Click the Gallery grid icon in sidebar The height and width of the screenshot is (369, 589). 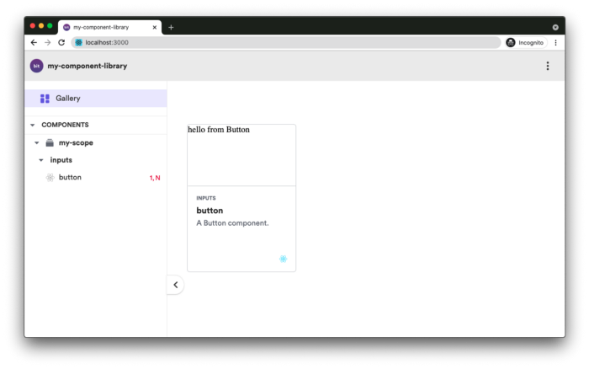[x=45, y=99]
